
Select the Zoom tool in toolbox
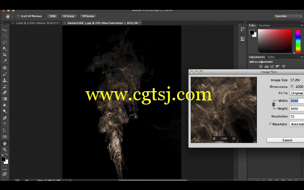point(5,149)
